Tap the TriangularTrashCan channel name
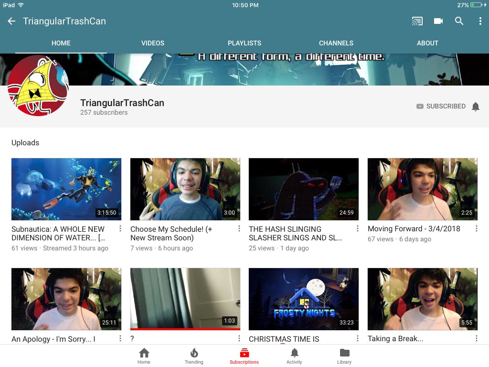 (122, 103)
